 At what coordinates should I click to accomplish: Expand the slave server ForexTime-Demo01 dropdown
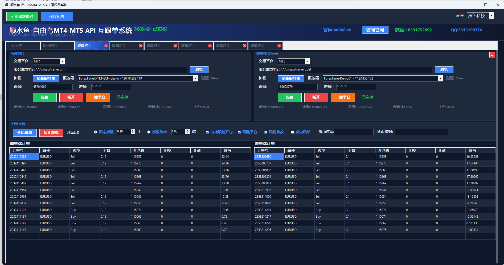tap(440, 78)
